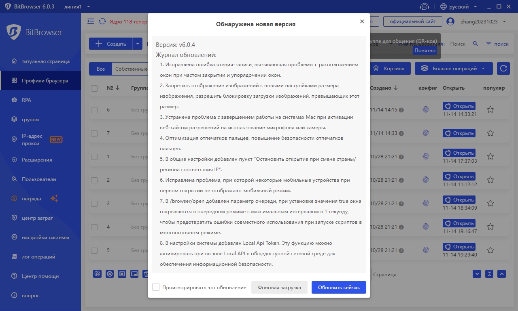The height and width of the screenshot is (311, 518).
Task: Star profile No. 7 as popular
Action: (490, 133)
